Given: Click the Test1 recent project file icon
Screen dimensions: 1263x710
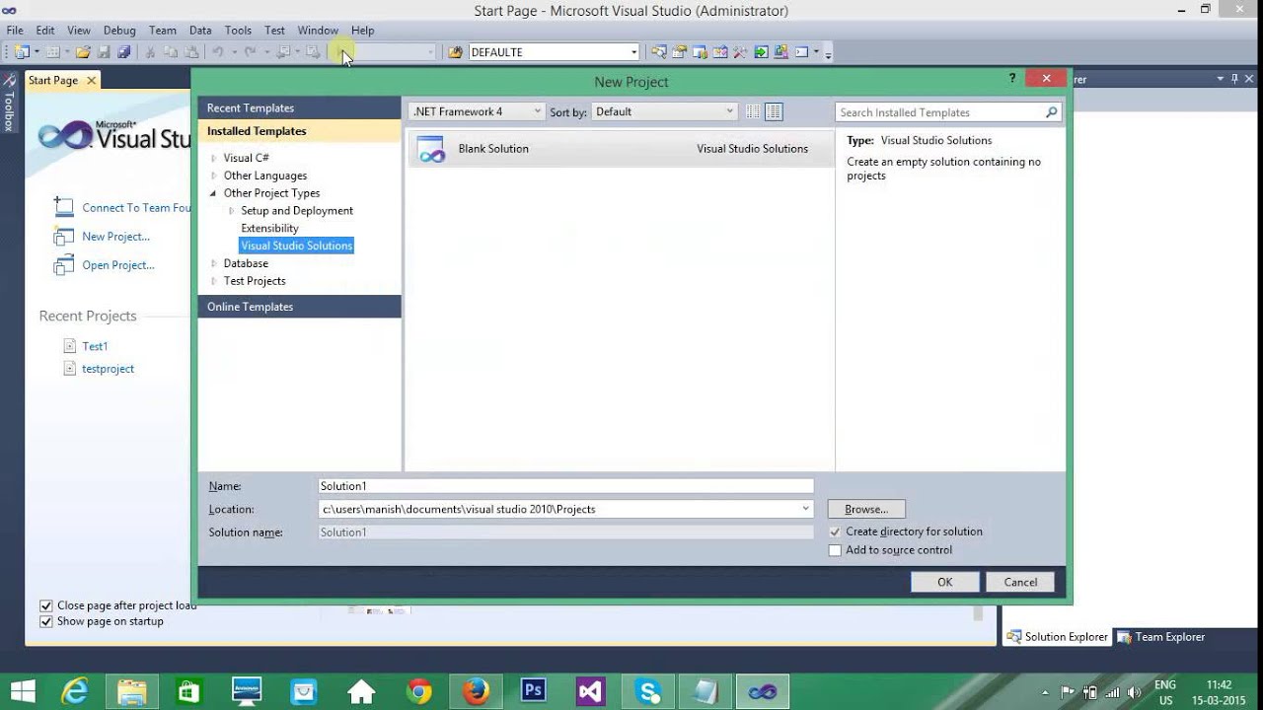Looking at the screenshot, I should coord(69,346).
